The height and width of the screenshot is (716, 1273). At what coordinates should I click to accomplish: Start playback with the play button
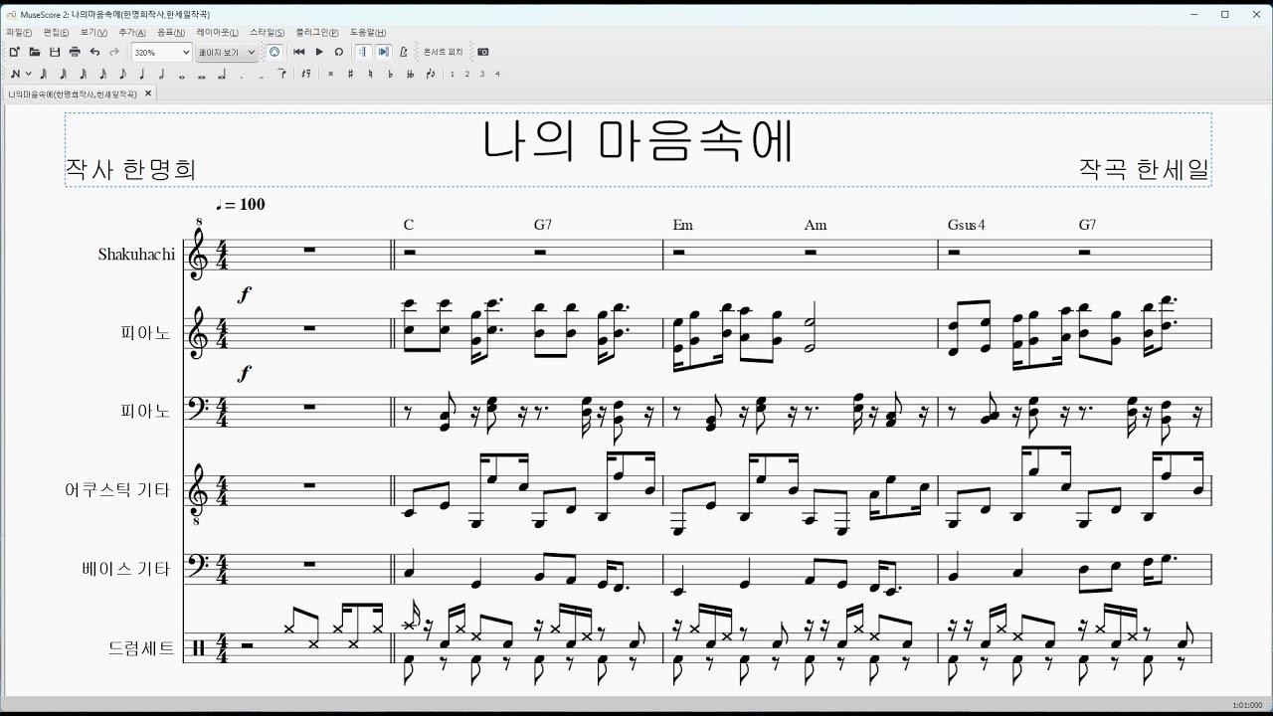(x=319, y=52)
